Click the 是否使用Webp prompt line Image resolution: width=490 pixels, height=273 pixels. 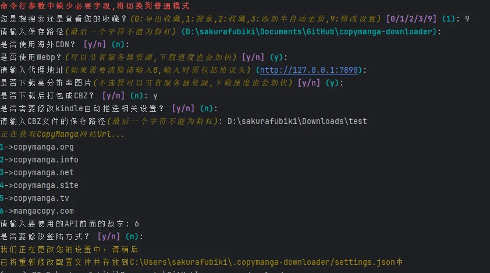pos(144,57)
